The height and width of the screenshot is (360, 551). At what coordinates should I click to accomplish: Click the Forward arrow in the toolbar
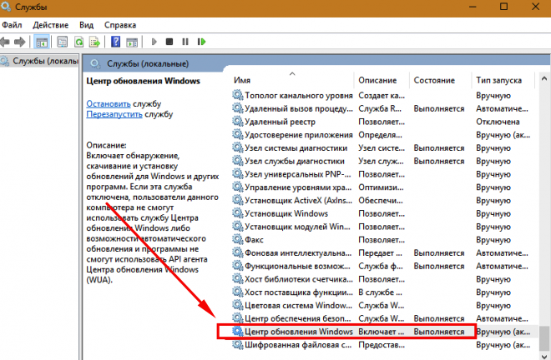point(20,42)
